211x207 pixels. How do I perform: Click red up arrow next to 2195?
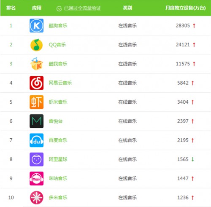pos(193,140)
